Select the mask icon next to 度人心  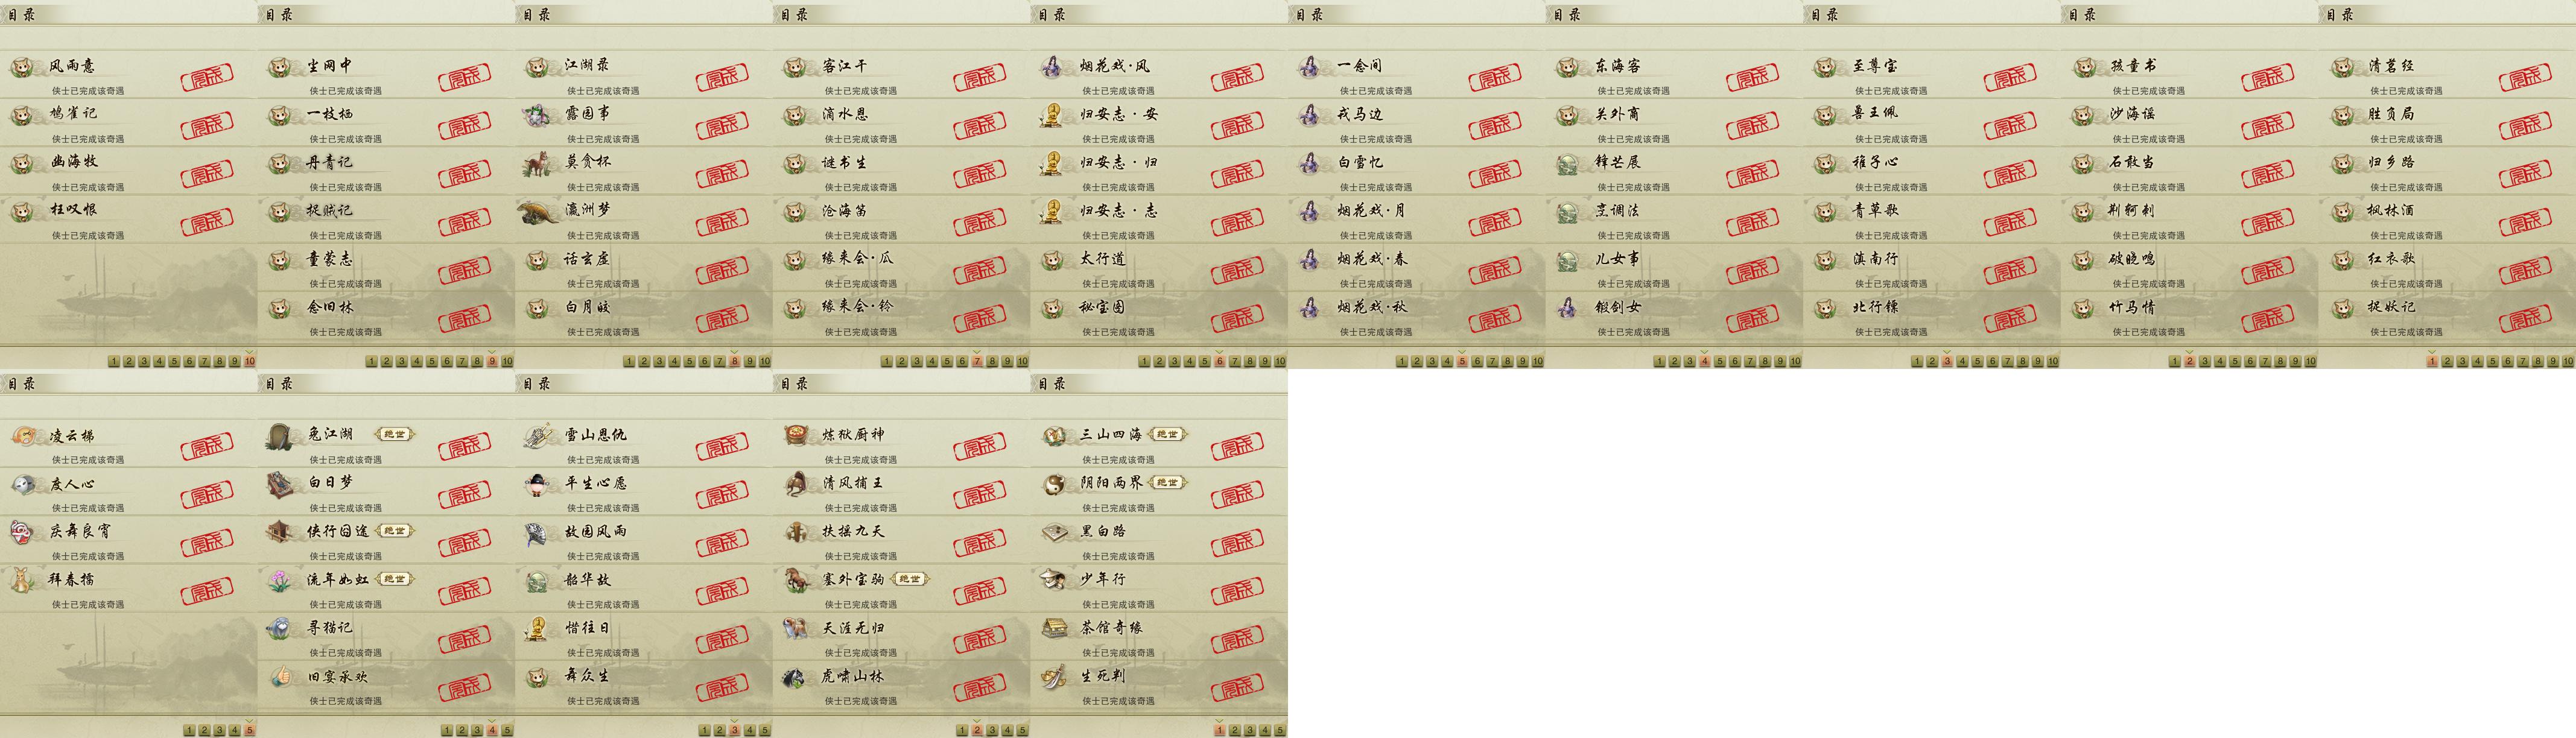point(23,484)
